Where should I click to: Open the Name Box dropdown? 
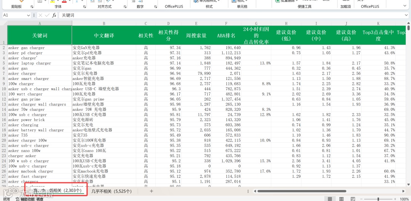29,15
